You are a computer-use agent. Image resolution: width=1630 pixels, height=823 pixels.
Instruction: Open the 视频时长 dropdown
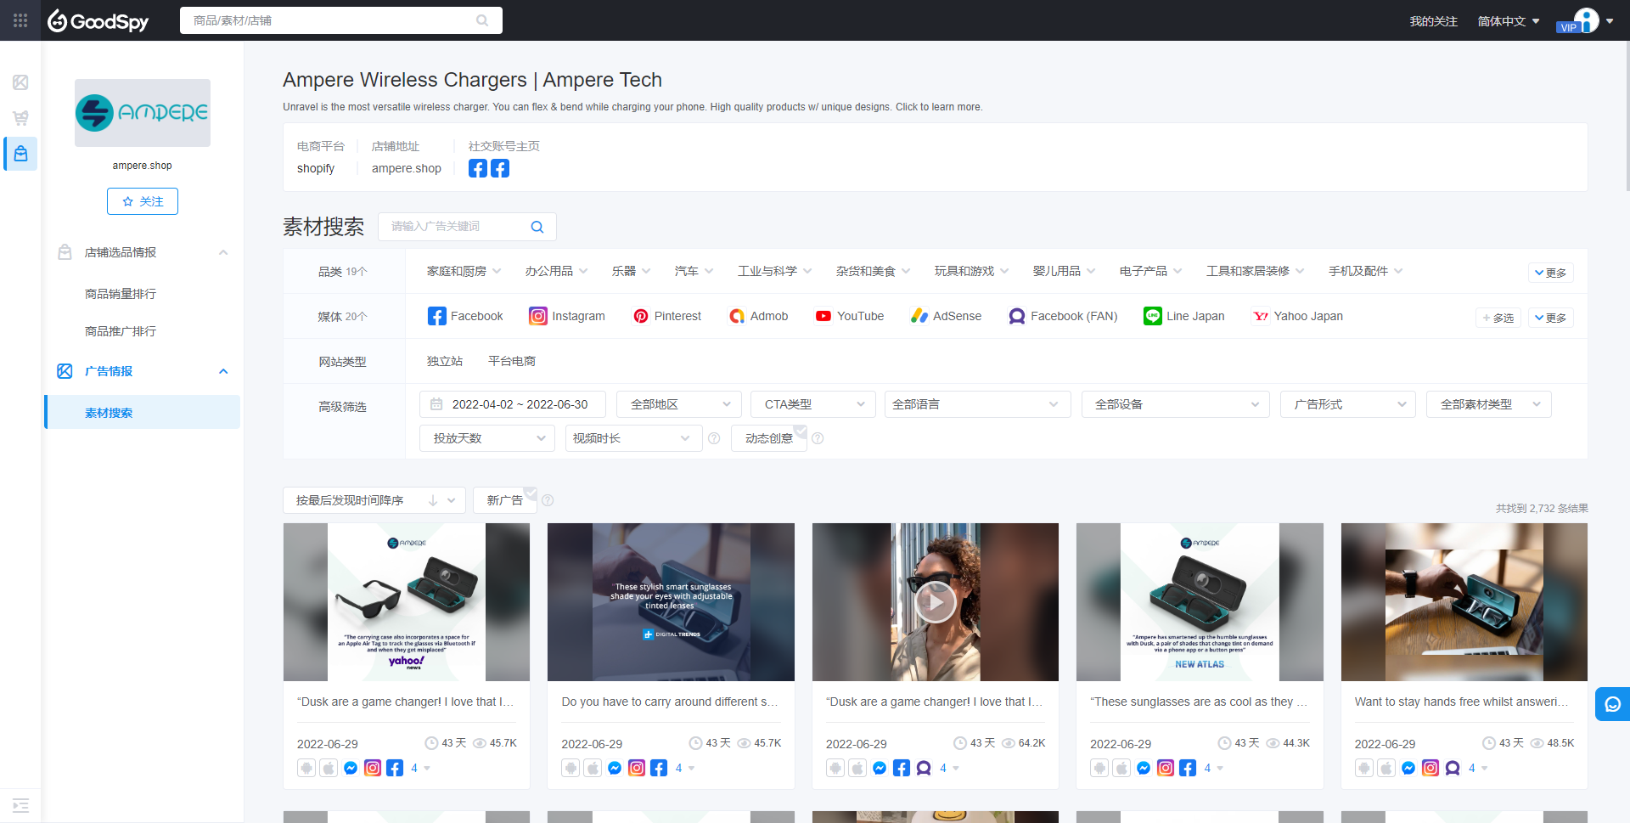point(633,438)
